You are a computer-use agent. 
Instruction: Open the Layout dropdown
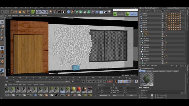click(x=177, y=8)
